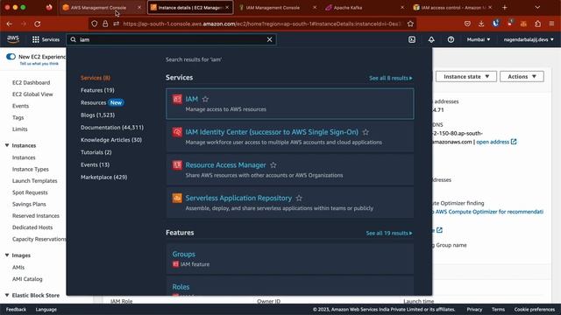
Task: Click the IAM Identity Center service icon
Action: (177, 132)
